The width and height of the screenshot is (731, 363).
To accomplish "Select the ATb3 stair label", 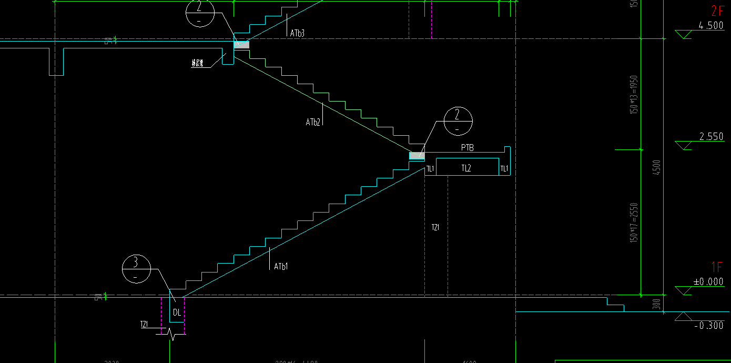I will (x=297, y=33).
